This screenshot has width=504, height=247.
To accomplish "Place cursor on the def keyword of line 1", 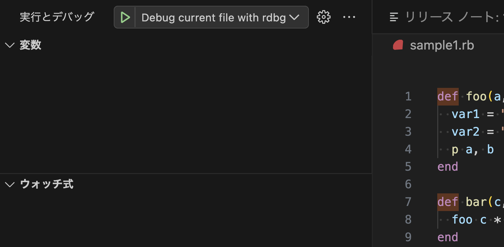I will (x=447, y=96).
